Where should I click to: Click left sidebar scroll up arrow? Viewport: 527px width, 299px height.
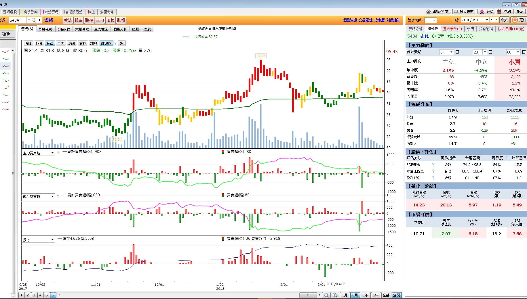tap(13, 50)
